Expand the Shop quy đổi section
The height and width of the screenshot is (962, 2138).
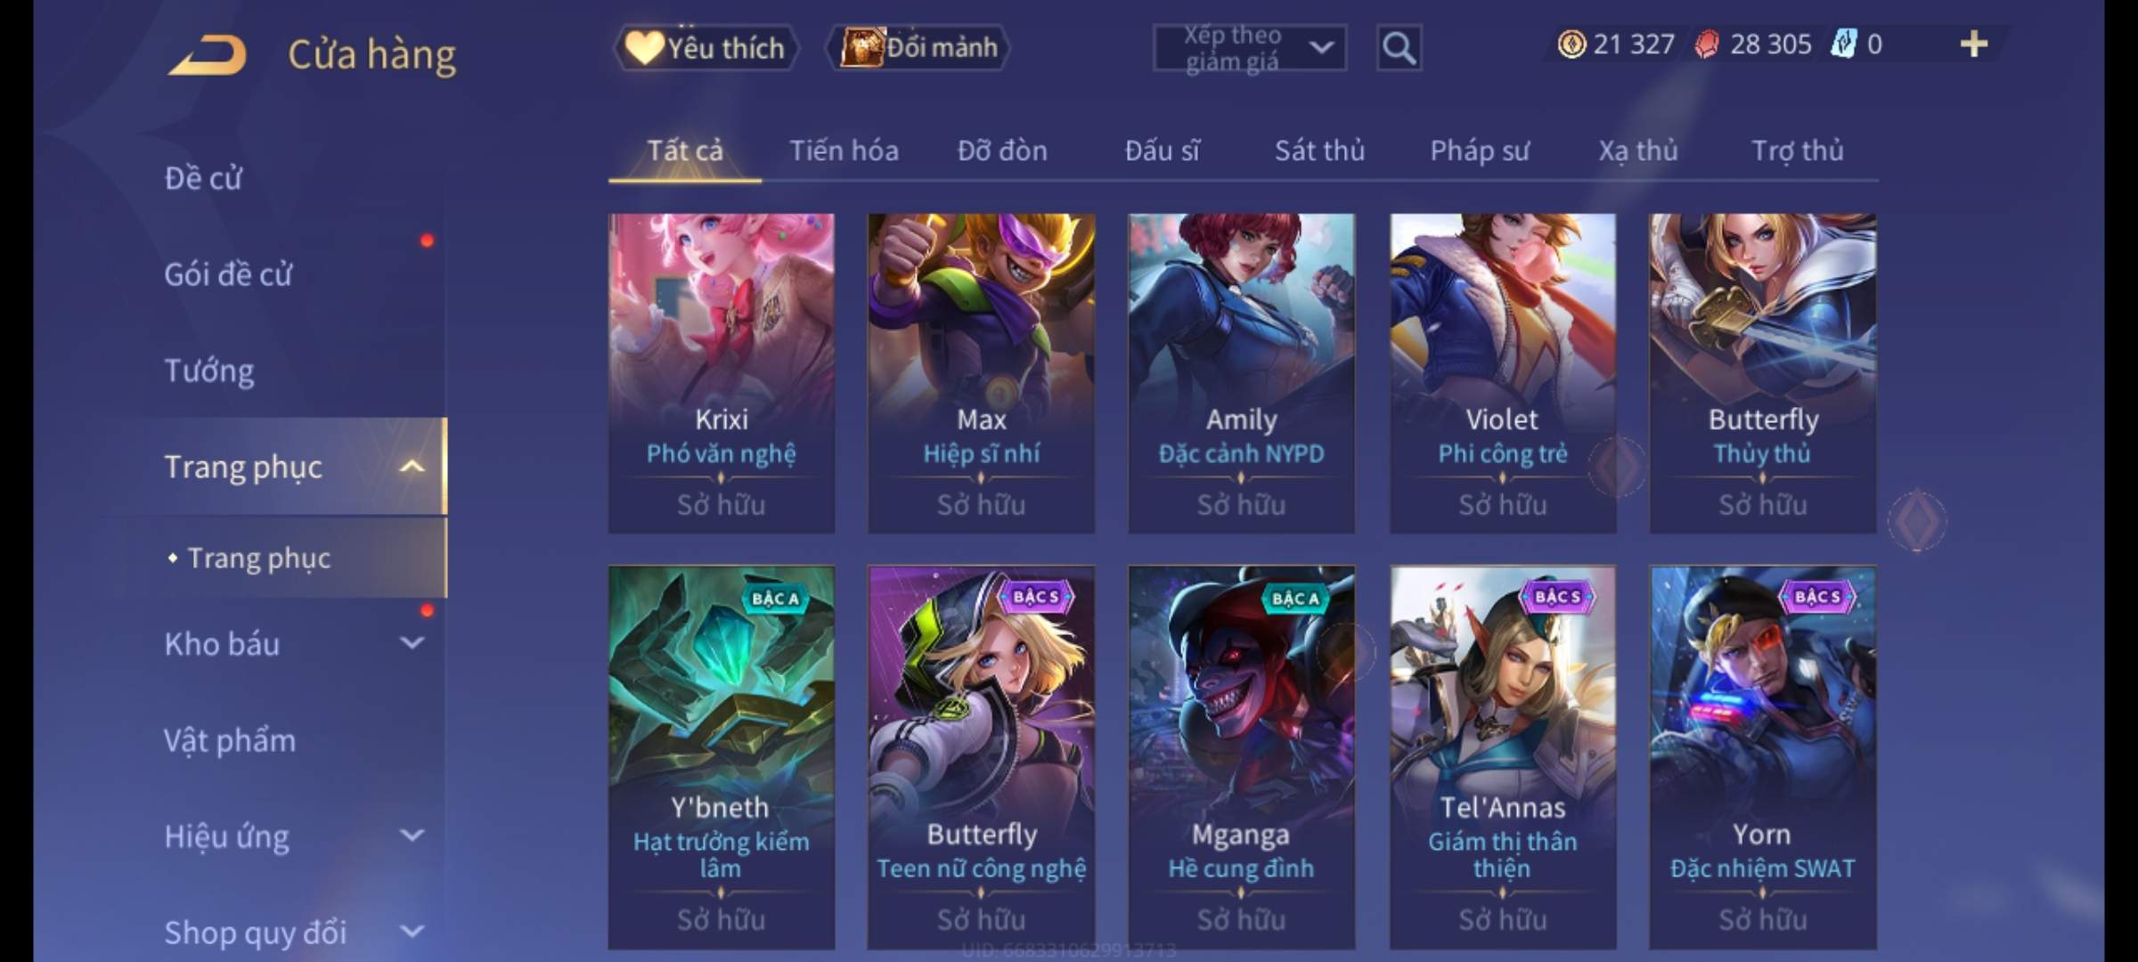point(412,931)
